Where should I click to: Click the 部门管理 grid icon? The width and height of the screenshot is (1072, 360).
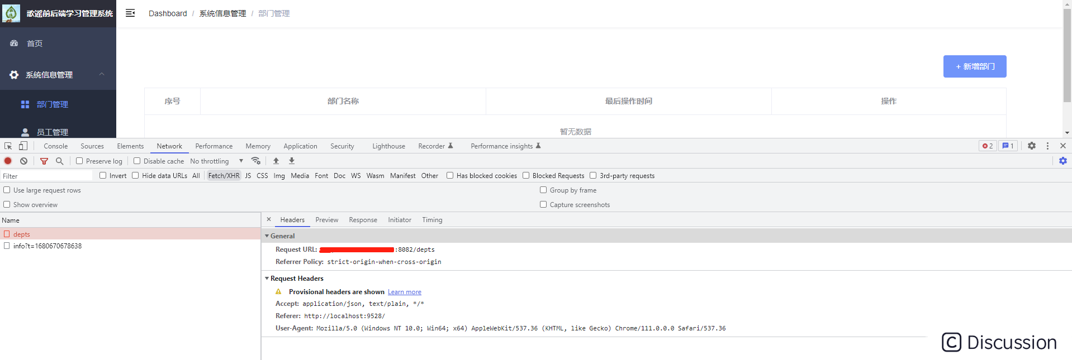click(x=25, y=104)
